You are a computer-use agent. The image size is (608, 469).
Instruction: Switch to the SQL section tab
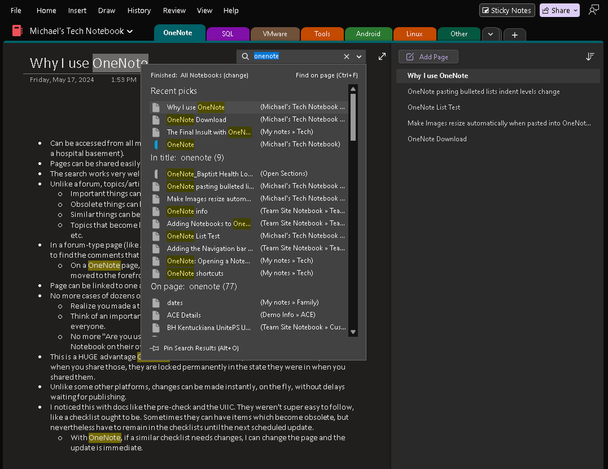[x=228, y=34]
